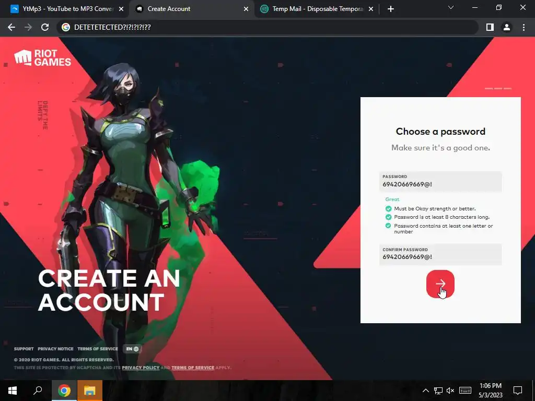Click the Confirm Password input field
Screen dimensions: 535x401
[440, 254]
